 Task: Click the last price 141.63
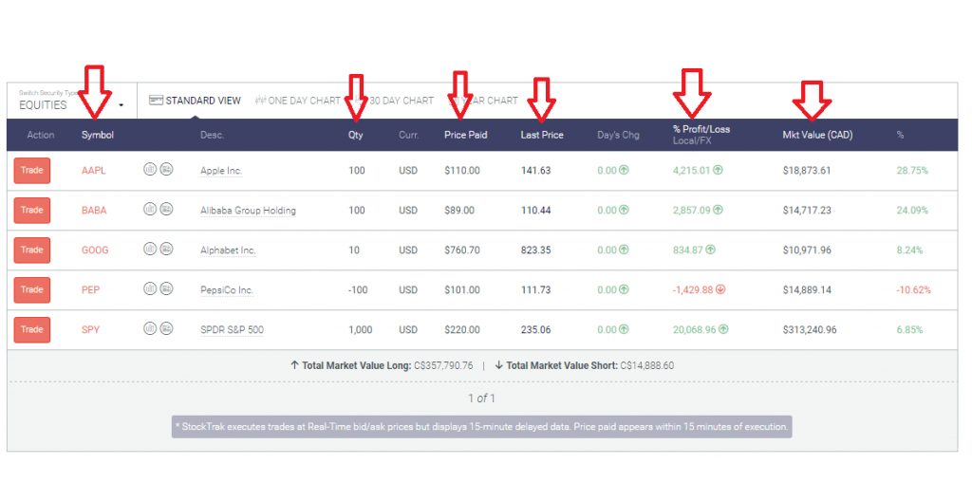[535, 171]
